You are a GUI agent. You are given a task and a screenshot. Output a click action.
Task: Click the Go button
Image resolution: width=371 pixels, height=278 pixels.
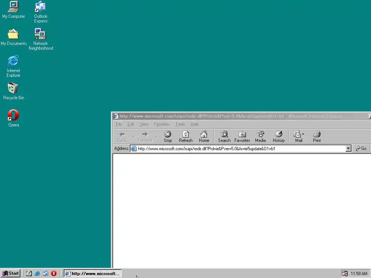click(361, 148)
